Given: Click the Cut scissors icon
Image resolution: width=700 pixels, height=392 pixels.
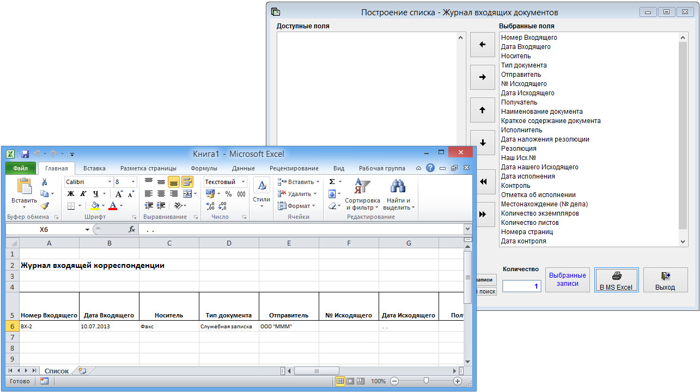Looking at the screenshot, I should tap(45, 182).
